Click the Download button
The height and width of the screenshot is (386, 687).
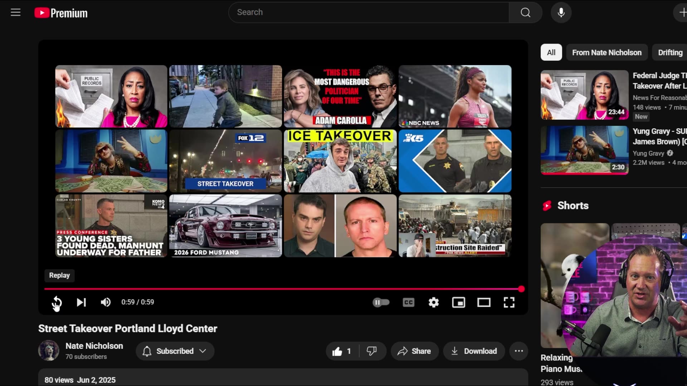[474, 351]
